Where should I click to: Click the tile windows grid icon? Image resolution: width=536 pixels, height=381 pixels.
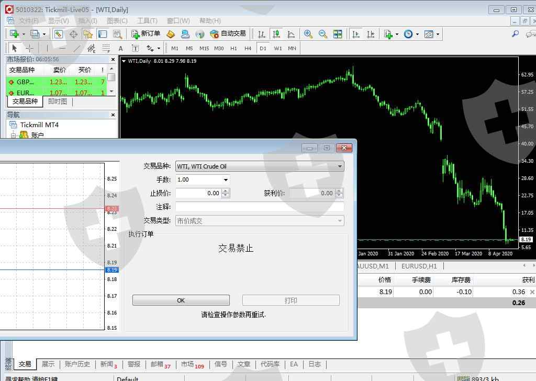click(338, 34)
